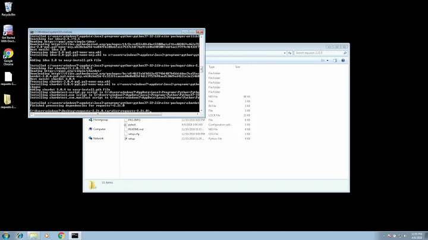Open Explorer address bar history dropdown
428x240 pixels.
tap(285, 53)
